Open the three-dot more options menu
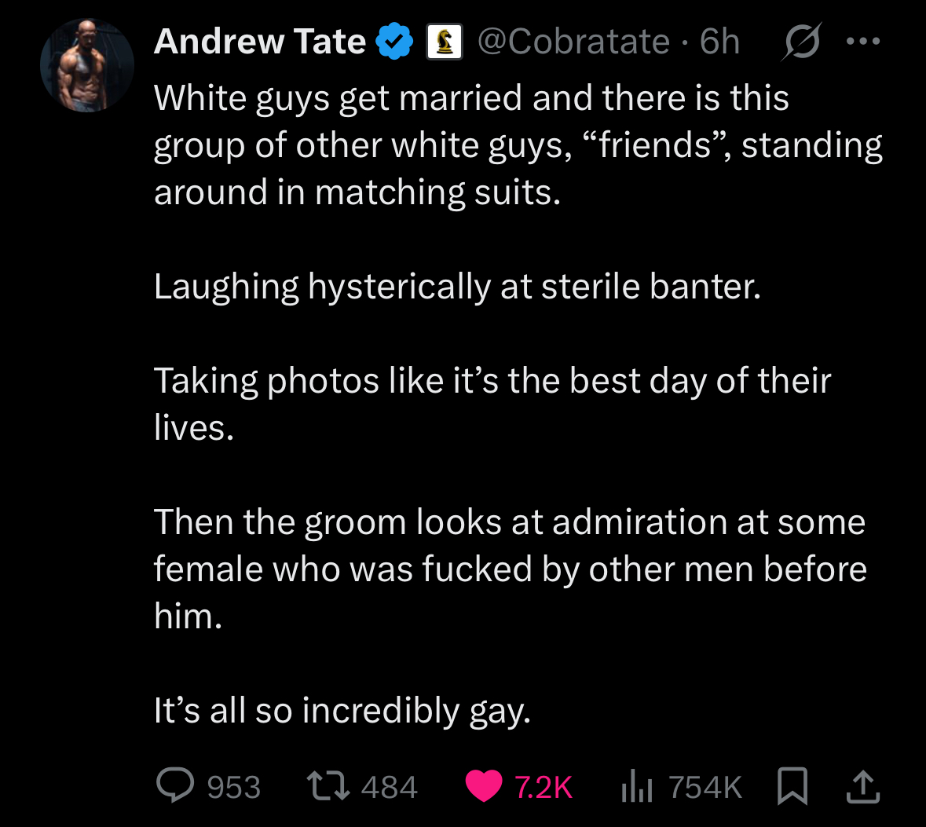The height and width of the screenshot is (827, 926). [x=863, y=42]
